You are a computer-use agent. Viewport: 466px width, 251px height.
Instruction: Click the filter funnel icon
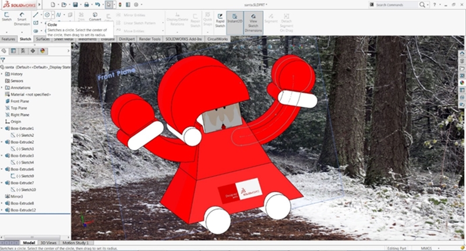coord(3,60)
